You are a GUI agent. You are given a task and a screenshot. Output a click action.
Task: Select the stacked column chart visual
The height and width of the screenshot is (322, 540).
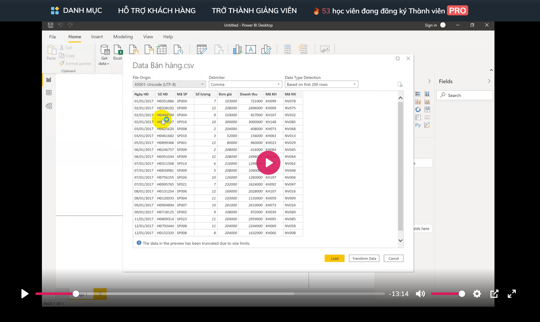[427, 94]
